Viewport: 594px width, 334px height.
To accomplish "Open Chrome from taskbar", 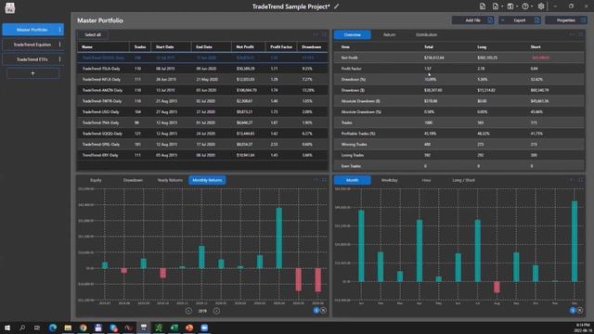I will pyautogui.click(x=83, y=328).
